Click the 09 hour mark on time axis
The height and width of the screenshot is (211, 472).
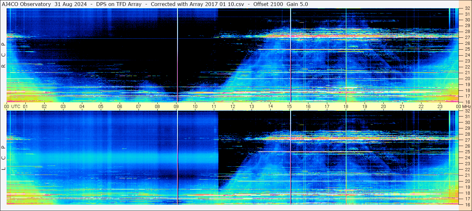click(x=176, y=106)
